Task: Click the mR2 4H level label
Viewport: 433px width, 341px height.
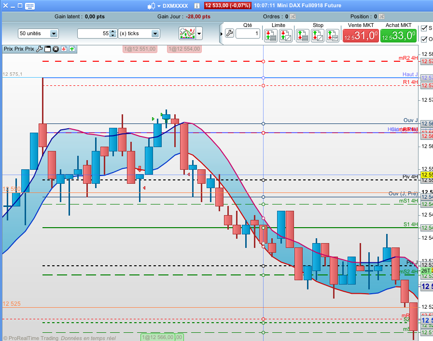Action: (x=408, y=58)
